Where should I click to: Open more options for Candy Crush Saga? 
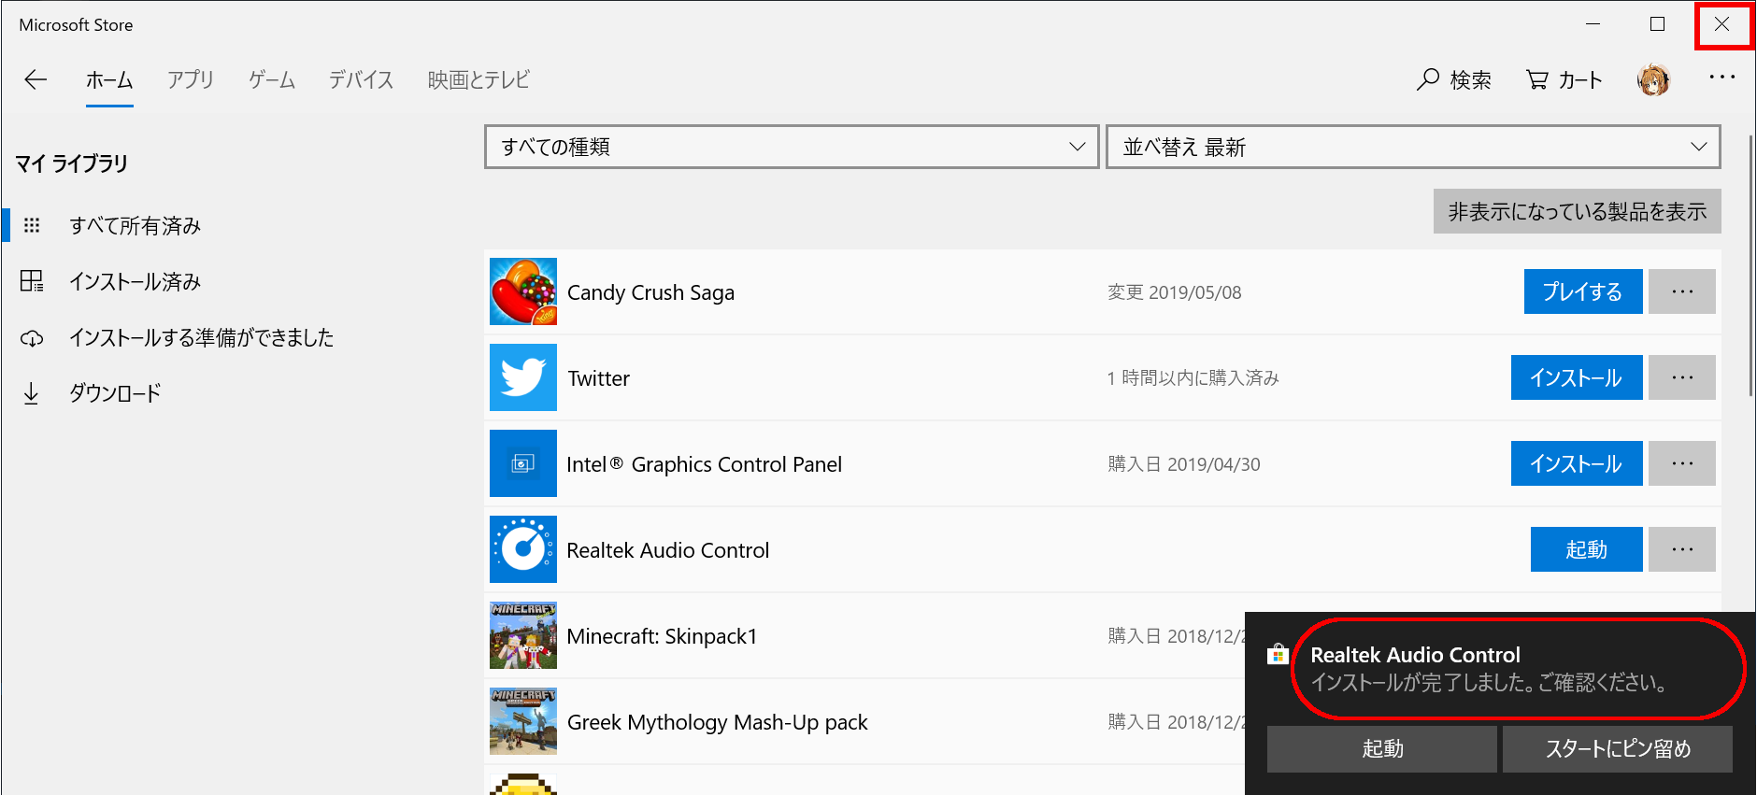coord(1682,291)
